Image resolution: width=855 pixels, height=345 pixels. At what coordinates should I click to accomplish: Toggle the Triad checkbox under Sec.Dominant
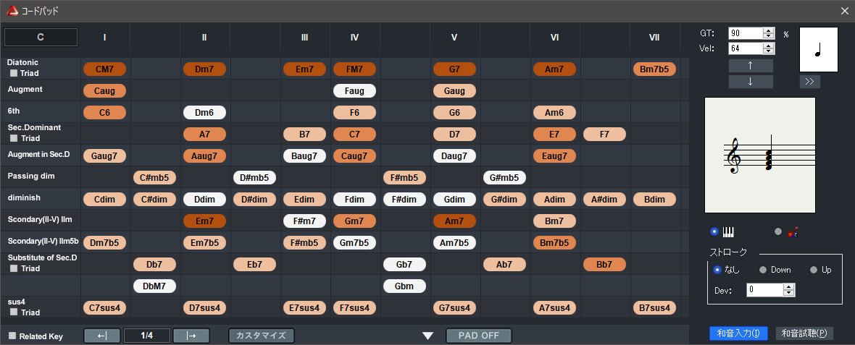click(x=13, y=138)
